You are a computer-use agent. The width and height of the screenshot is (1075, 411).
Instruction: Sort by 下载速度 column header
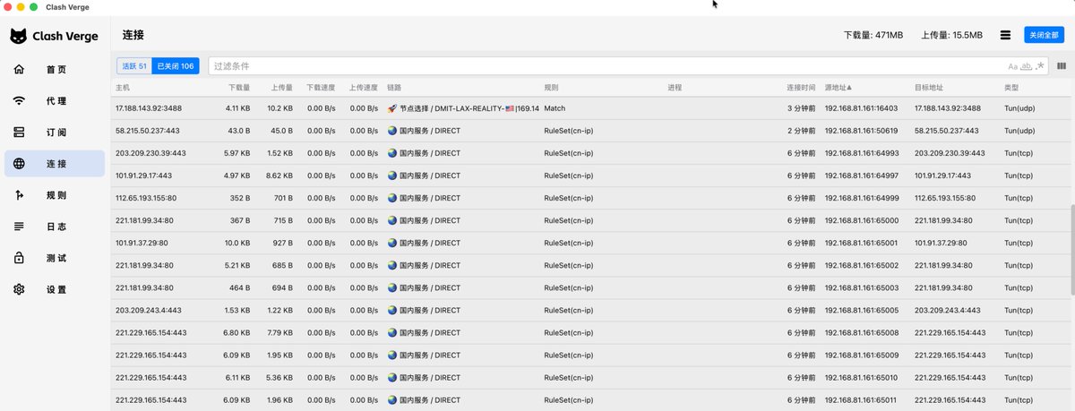click(321, 88)
